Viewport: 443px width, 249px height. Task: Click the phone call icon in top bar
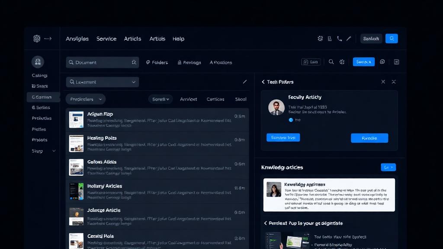[339, 38]
